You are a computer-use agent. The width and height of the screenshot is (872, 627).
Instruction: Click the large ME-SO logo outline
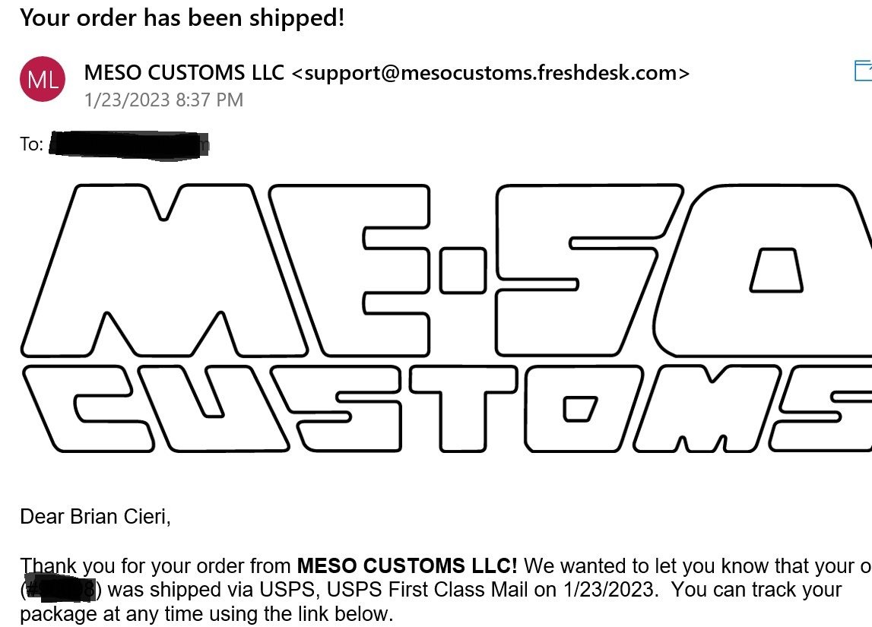coord(446,270)
